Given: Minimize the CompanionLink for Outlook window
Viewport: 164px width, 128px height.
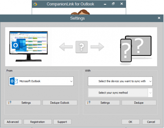Looking at the screenshot, I should pos(105,4).
